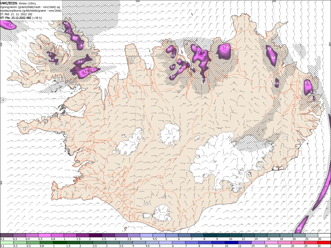Click the 'UWC/ECDS: Vindur (10m)' title text

[x=18, y=3]
